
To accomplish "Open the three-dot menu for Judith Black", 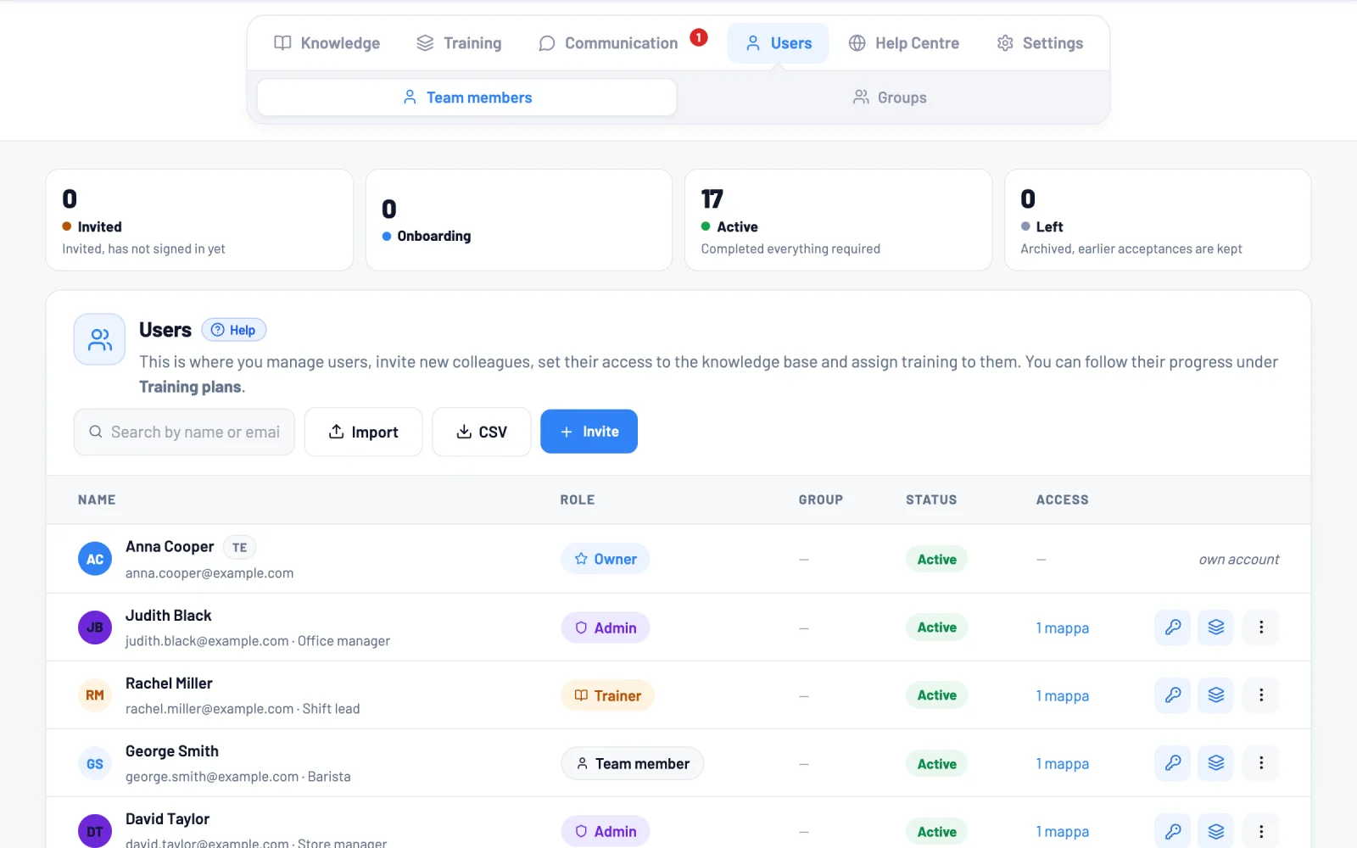I will click(1261, 628).
